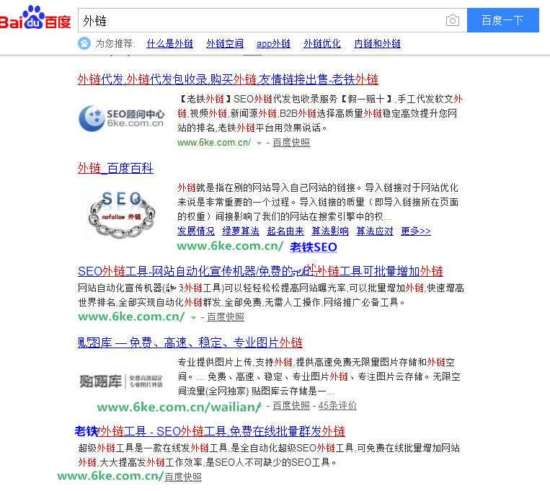Click snippet text starting 专业提供图片上传
The image size is (550, 491).
319,376
